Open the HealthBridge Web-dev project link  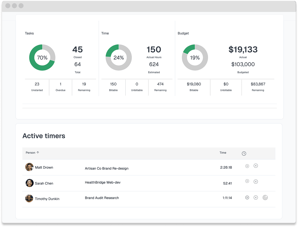[x=103, y=182]
